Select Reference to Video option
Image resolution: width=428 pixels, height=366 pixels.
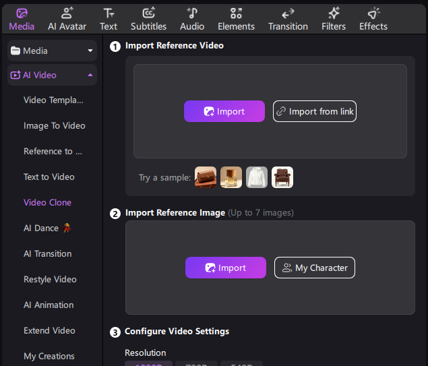53,152
